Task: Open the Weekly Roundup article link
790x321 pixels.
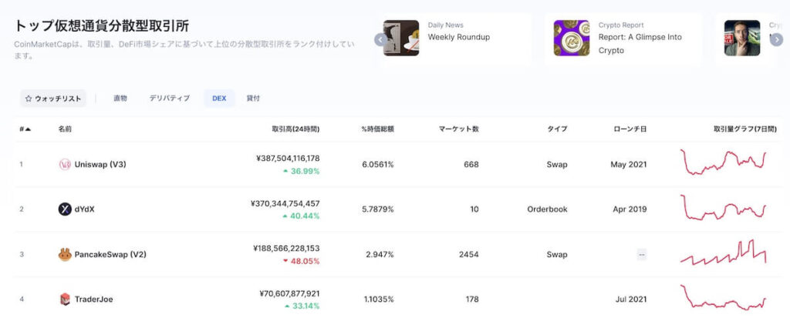Action: (x=458, y=37)
